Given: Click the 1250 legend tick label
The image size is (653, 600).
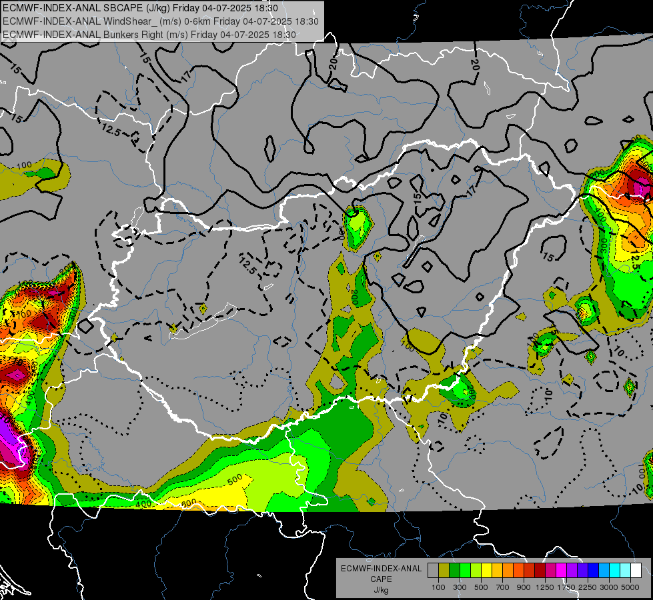Looking at the screenshot, I should pyautogui.click(x=545, y=587).
